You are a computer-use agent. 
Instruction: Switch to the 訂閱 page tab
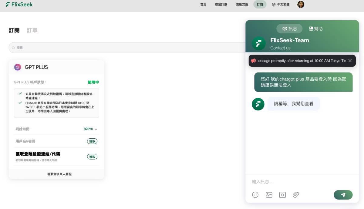coord(14,30)
